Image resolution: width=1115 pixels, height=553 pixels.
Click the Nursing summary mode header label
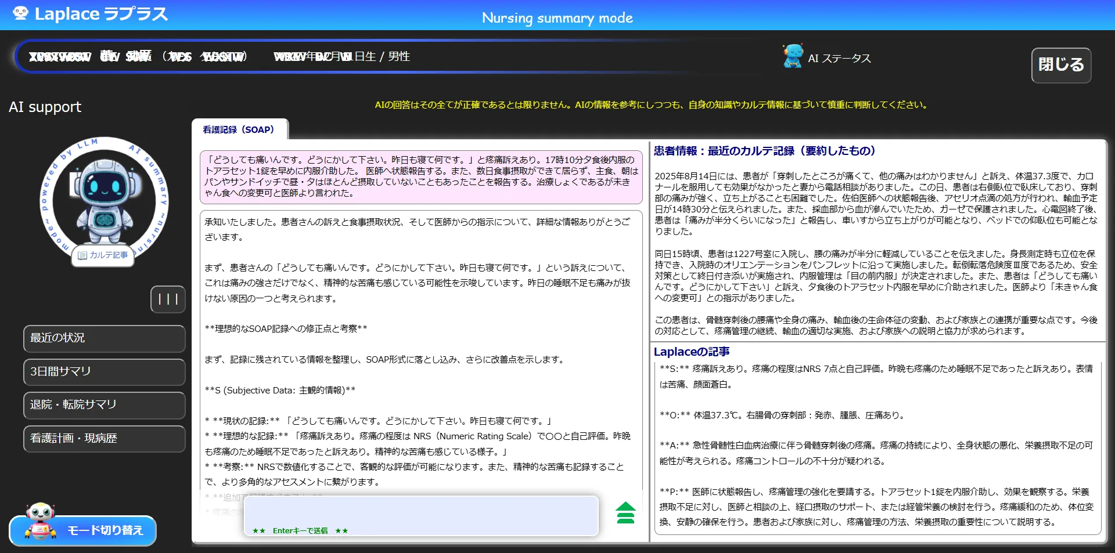tap(557, 17)
